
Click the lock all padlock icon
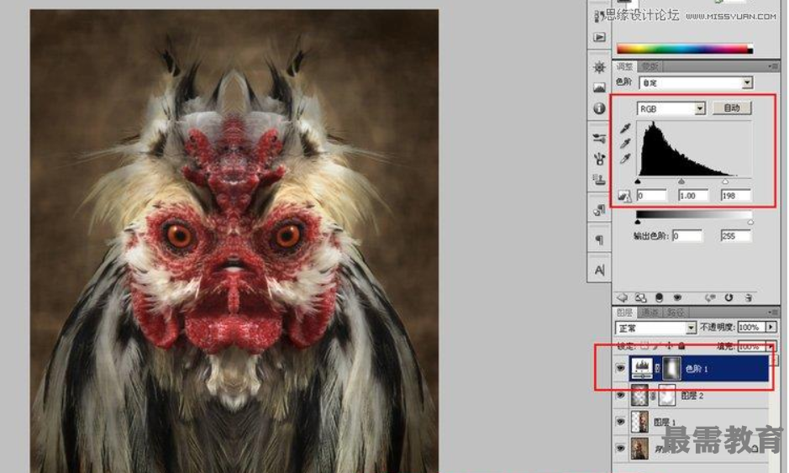tap(681, 346)
